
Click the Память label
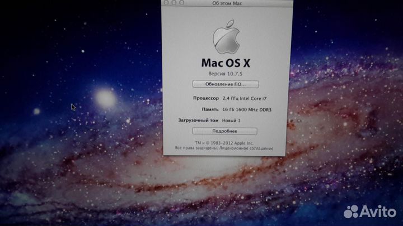210,109
